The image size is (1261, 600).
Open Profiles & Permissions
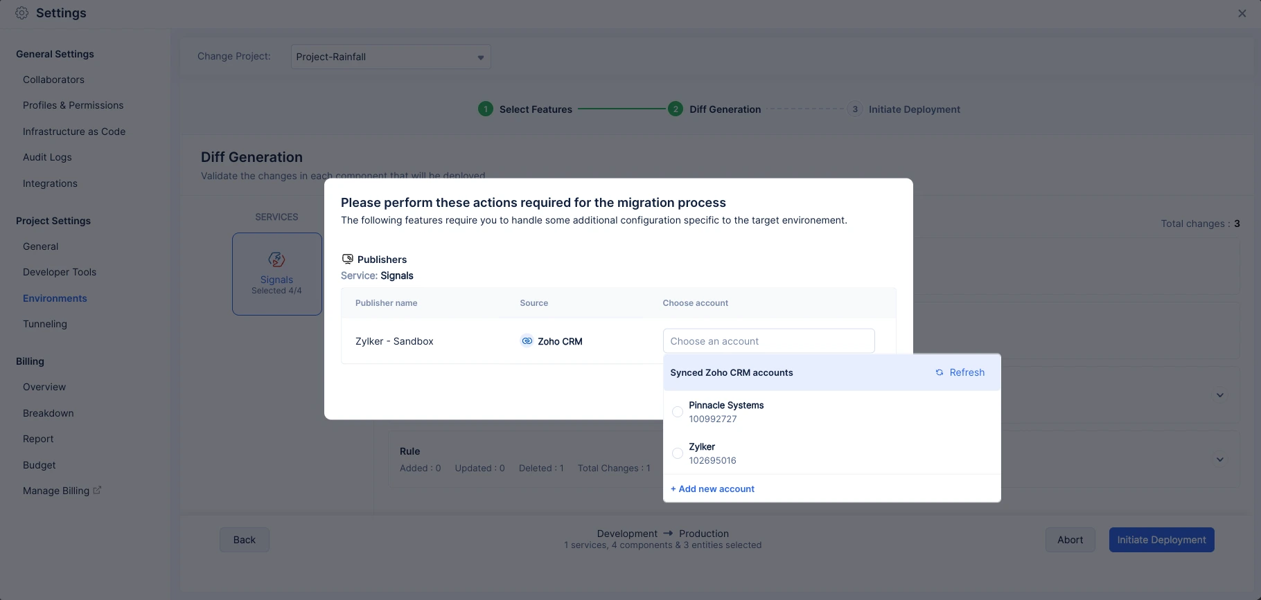point(73,105)
